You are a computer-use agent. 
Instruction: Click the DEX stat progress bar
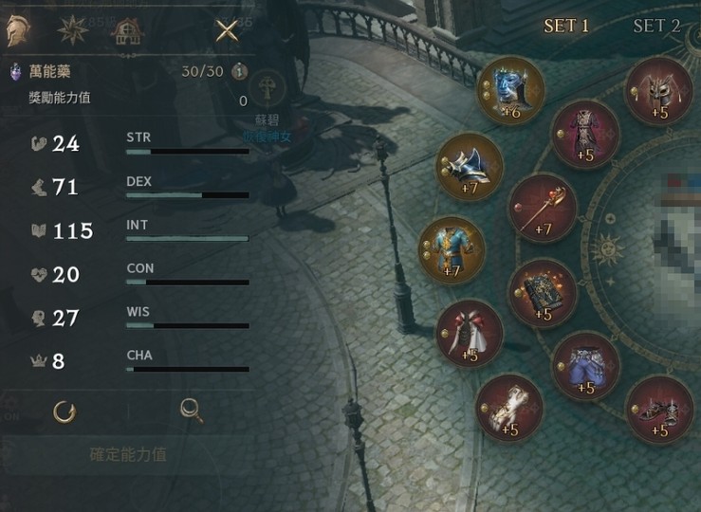(187, 195)
